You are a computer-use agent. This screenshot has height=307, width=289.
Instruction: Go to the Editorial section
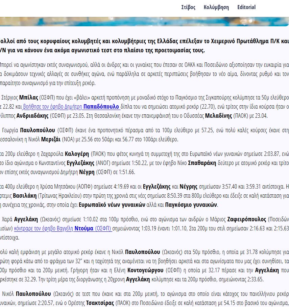point(246,7)
